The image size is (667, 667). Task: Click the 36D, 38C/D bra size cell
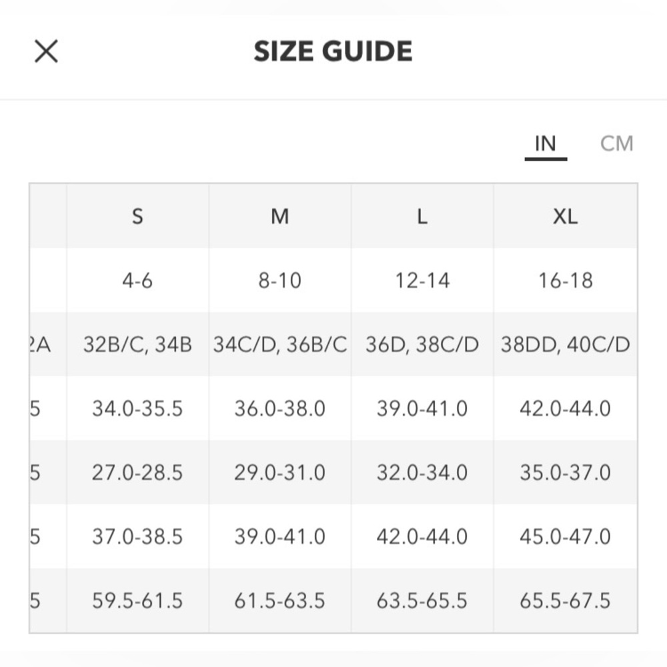[x=422, y=345]
